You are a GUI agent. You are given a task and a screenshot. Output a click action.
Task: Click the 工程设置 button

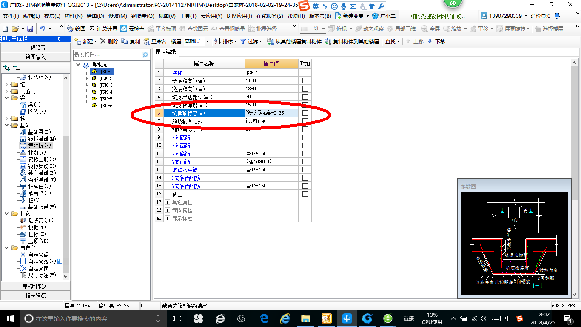click(x=35, y=48)
